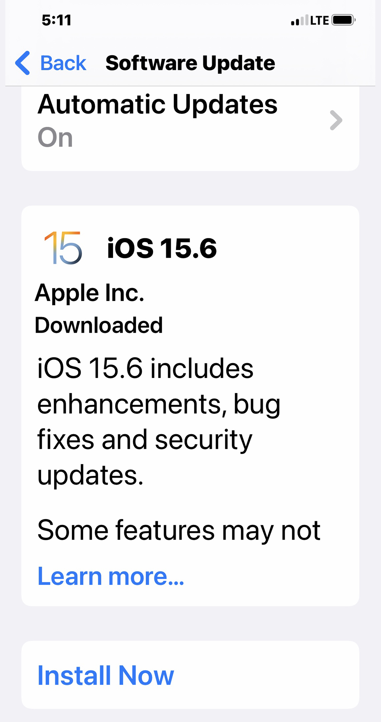
Task: Tap the cellular signal bars icon
Action: 299,20
